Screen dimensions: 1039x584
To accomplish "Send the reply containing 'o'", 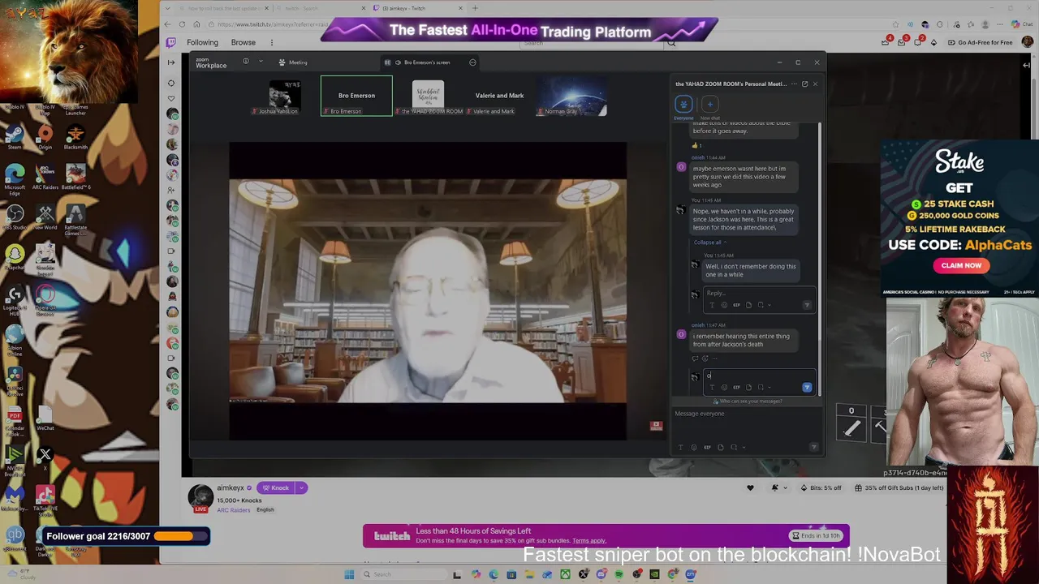I will [807, 387].
